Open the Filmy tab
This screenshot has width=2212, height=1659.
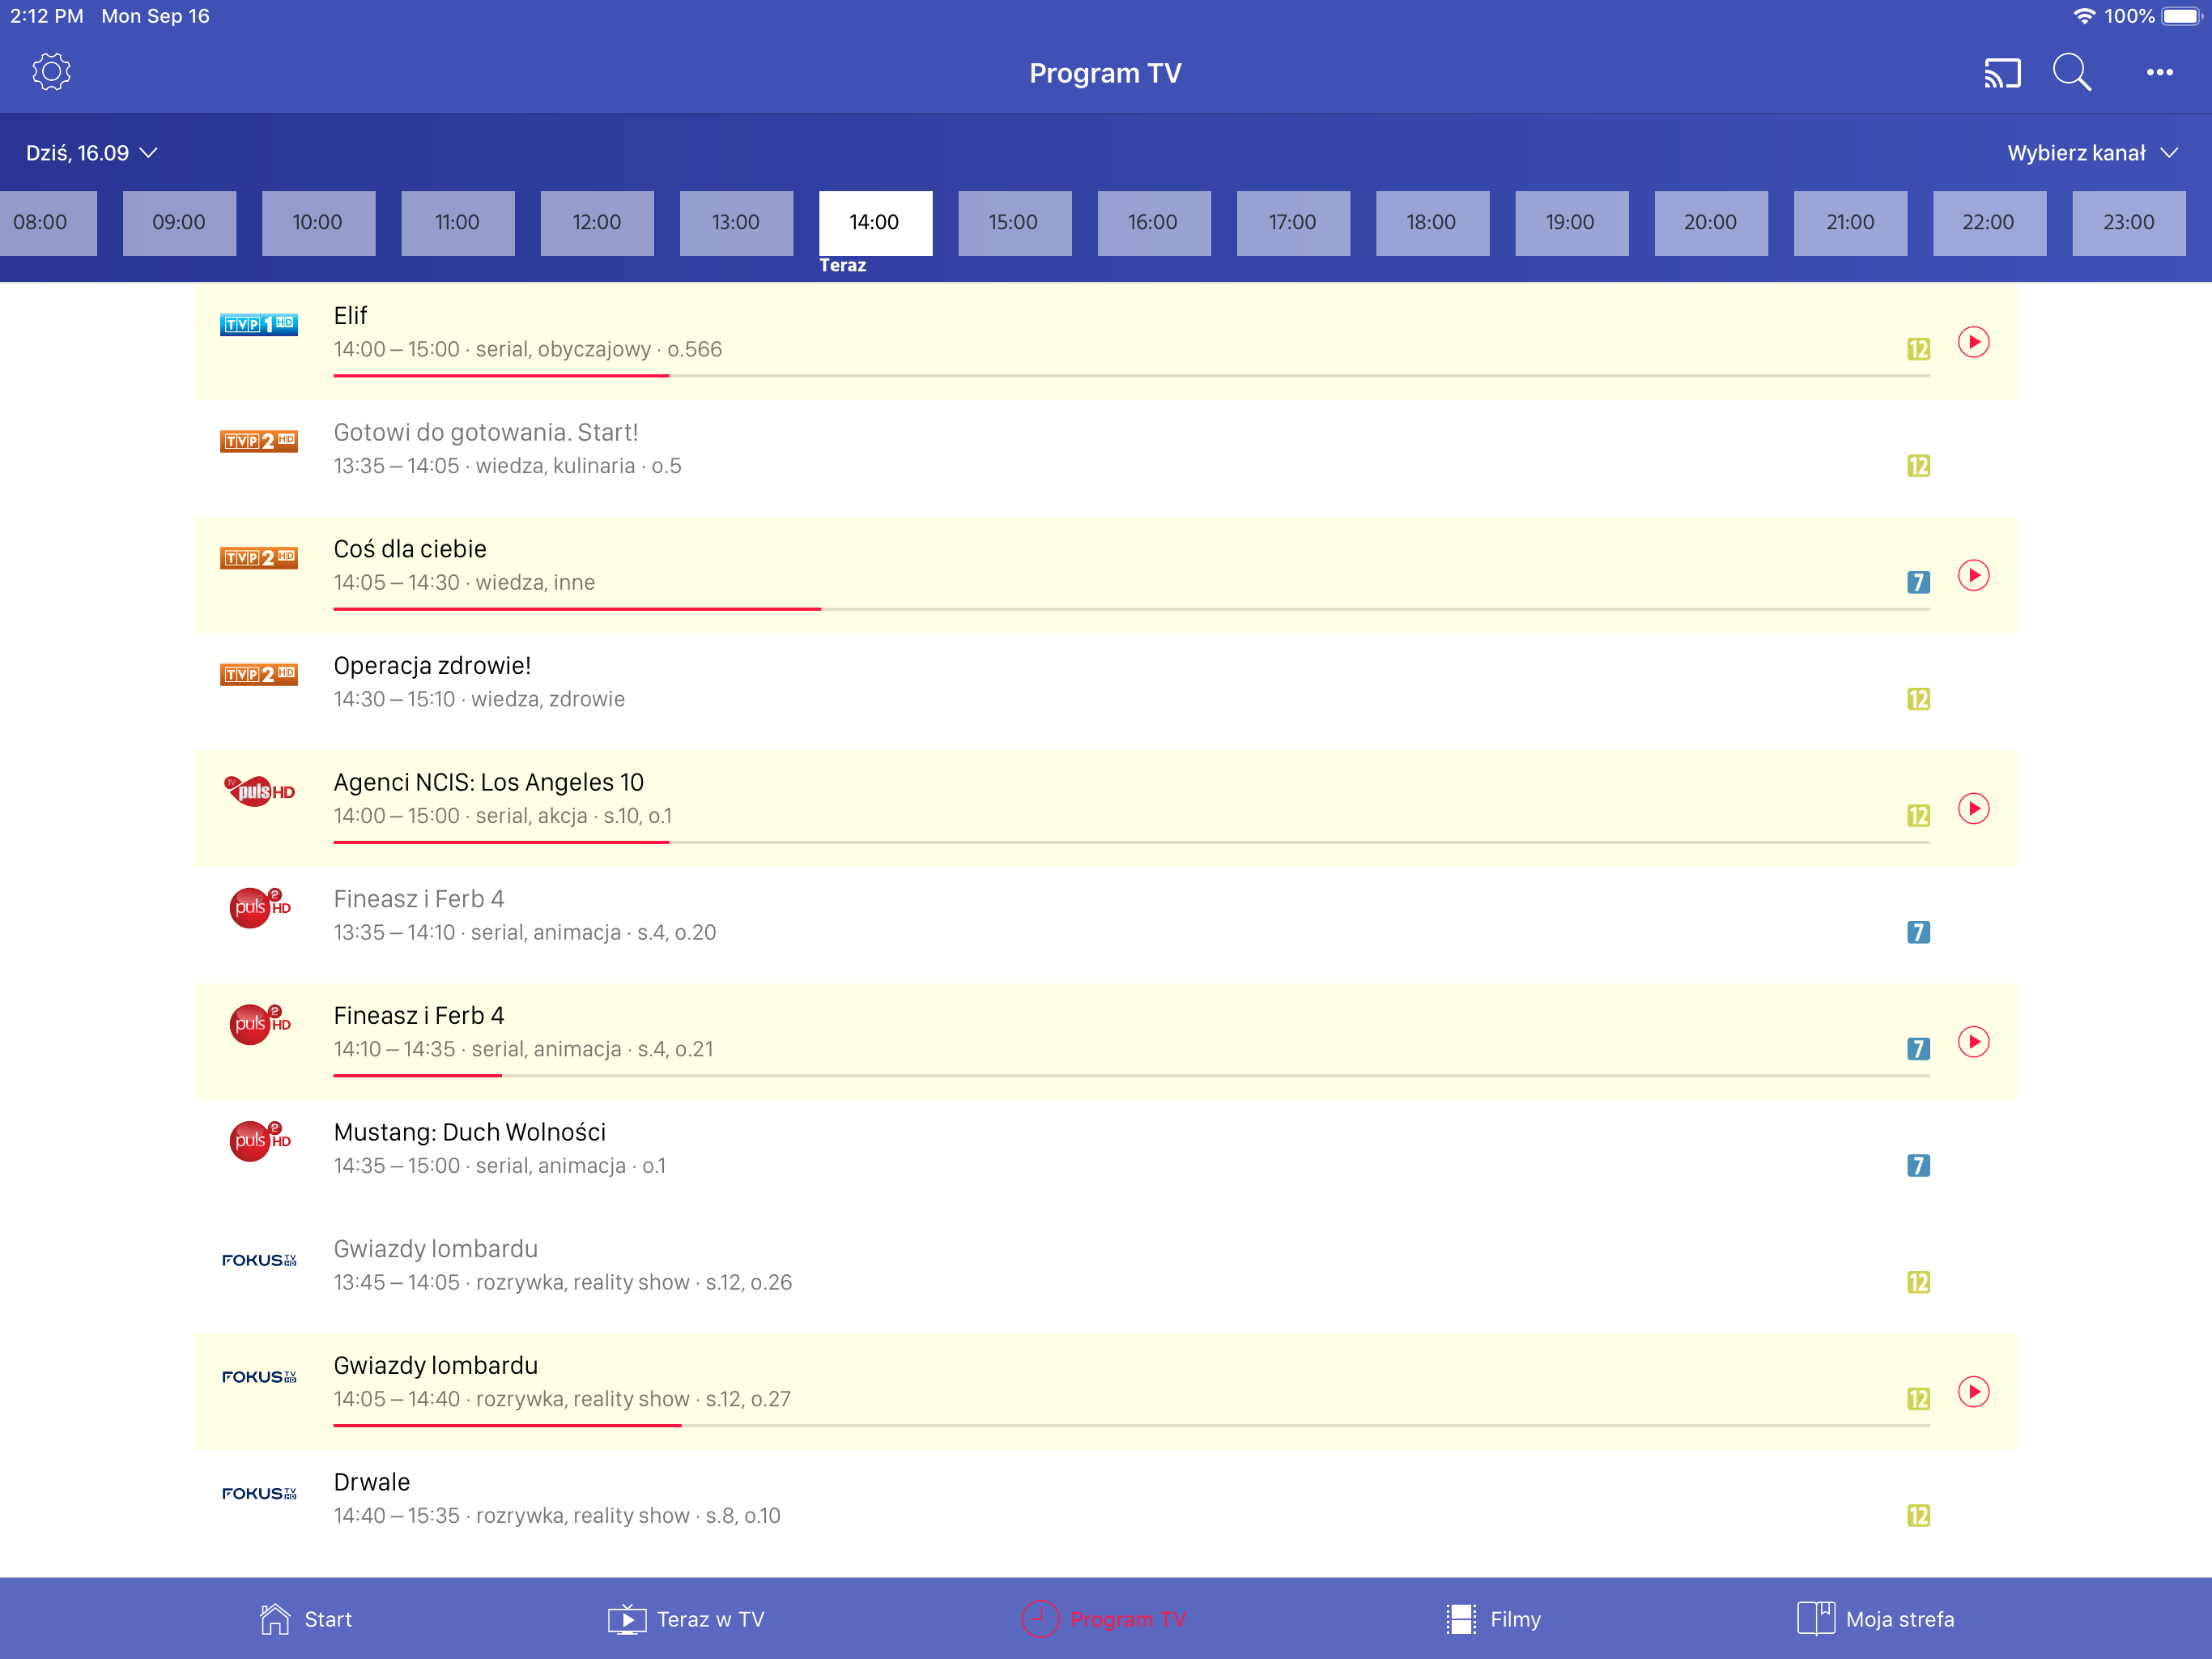pos(1493,1619)
